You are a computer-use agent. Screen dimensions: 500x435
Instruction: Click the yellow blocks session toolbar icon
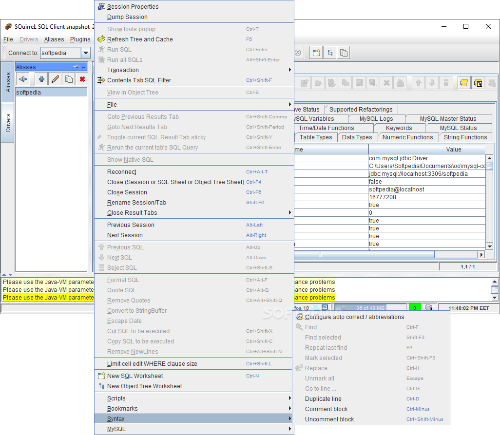pyautogui.click(x=464, y=83)
